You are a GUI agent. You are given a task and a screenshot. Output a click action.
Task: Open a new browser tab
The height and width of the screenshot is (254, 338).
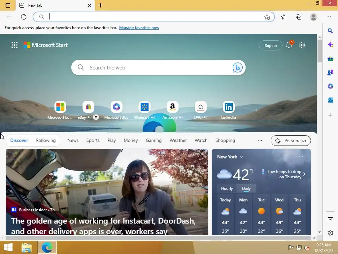tap(100, 5)
